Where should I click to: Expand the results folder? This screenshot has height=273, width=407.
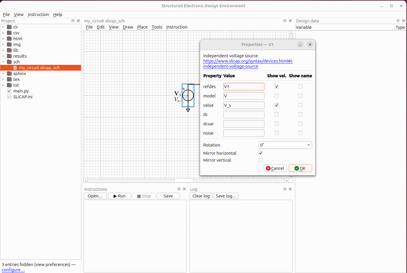coord(3,56)
